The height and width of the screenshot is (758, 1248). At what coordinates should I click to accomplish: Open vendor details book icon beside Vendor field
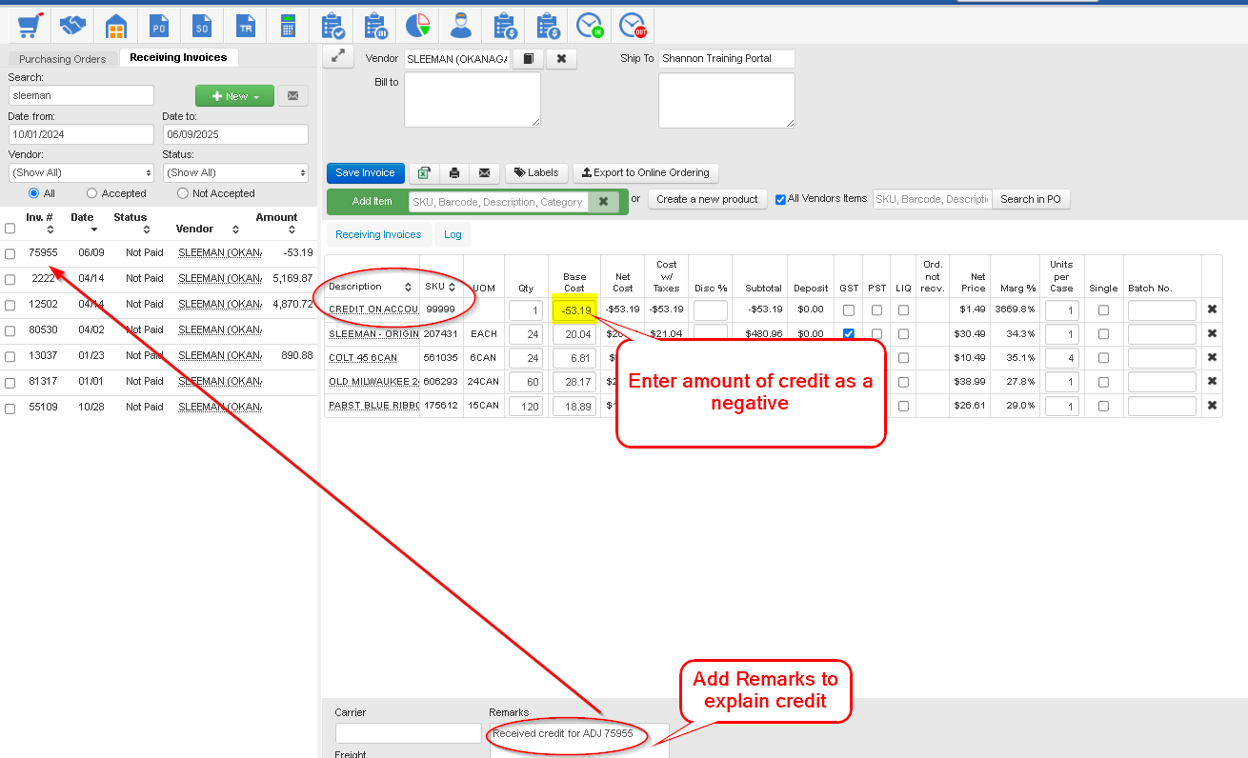click(x=528, y=59)
